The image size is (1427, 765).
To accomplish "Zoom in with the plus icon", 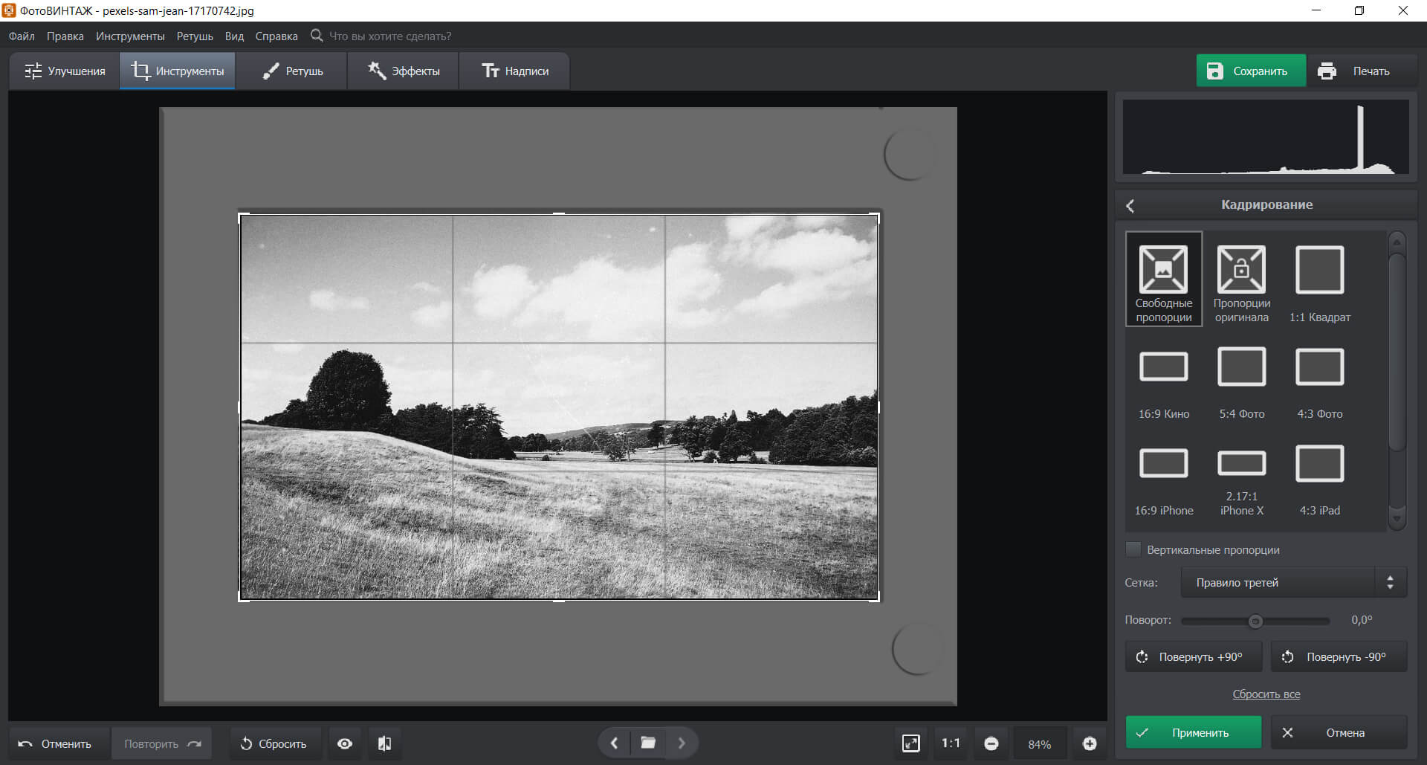I will [1090, 743].
